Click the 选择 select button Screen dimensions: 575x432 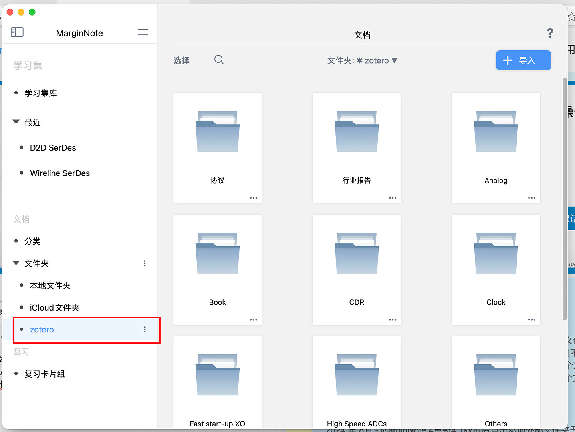182,60
